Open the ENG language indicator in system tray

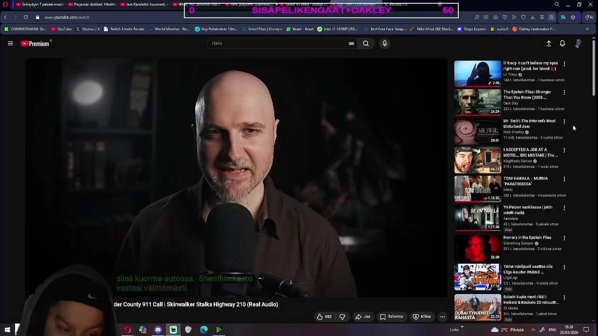tap(552, 330)
